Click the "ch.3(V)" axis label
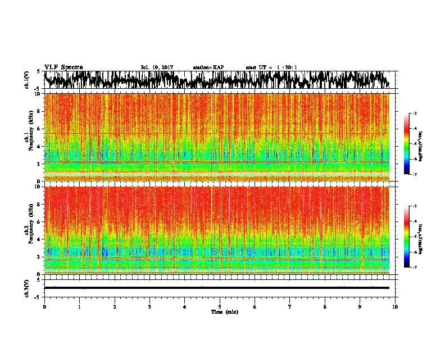The width and height of the screenshot is (445, 344). [x=27, y=288]
